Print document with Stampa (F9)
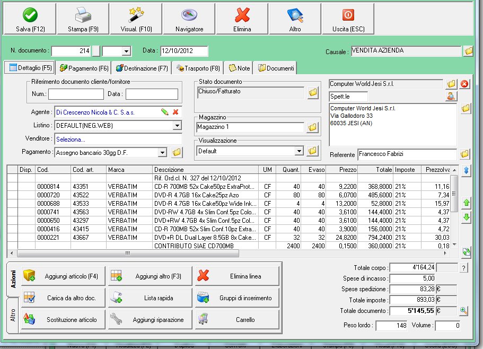 click(83, 19)
